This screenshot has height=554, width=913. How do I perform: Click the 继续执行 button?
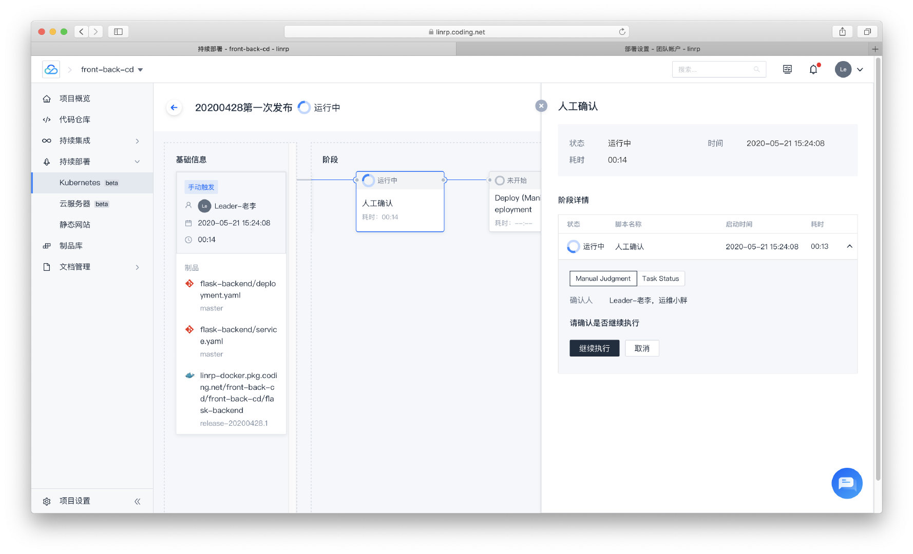pos(594,348)
